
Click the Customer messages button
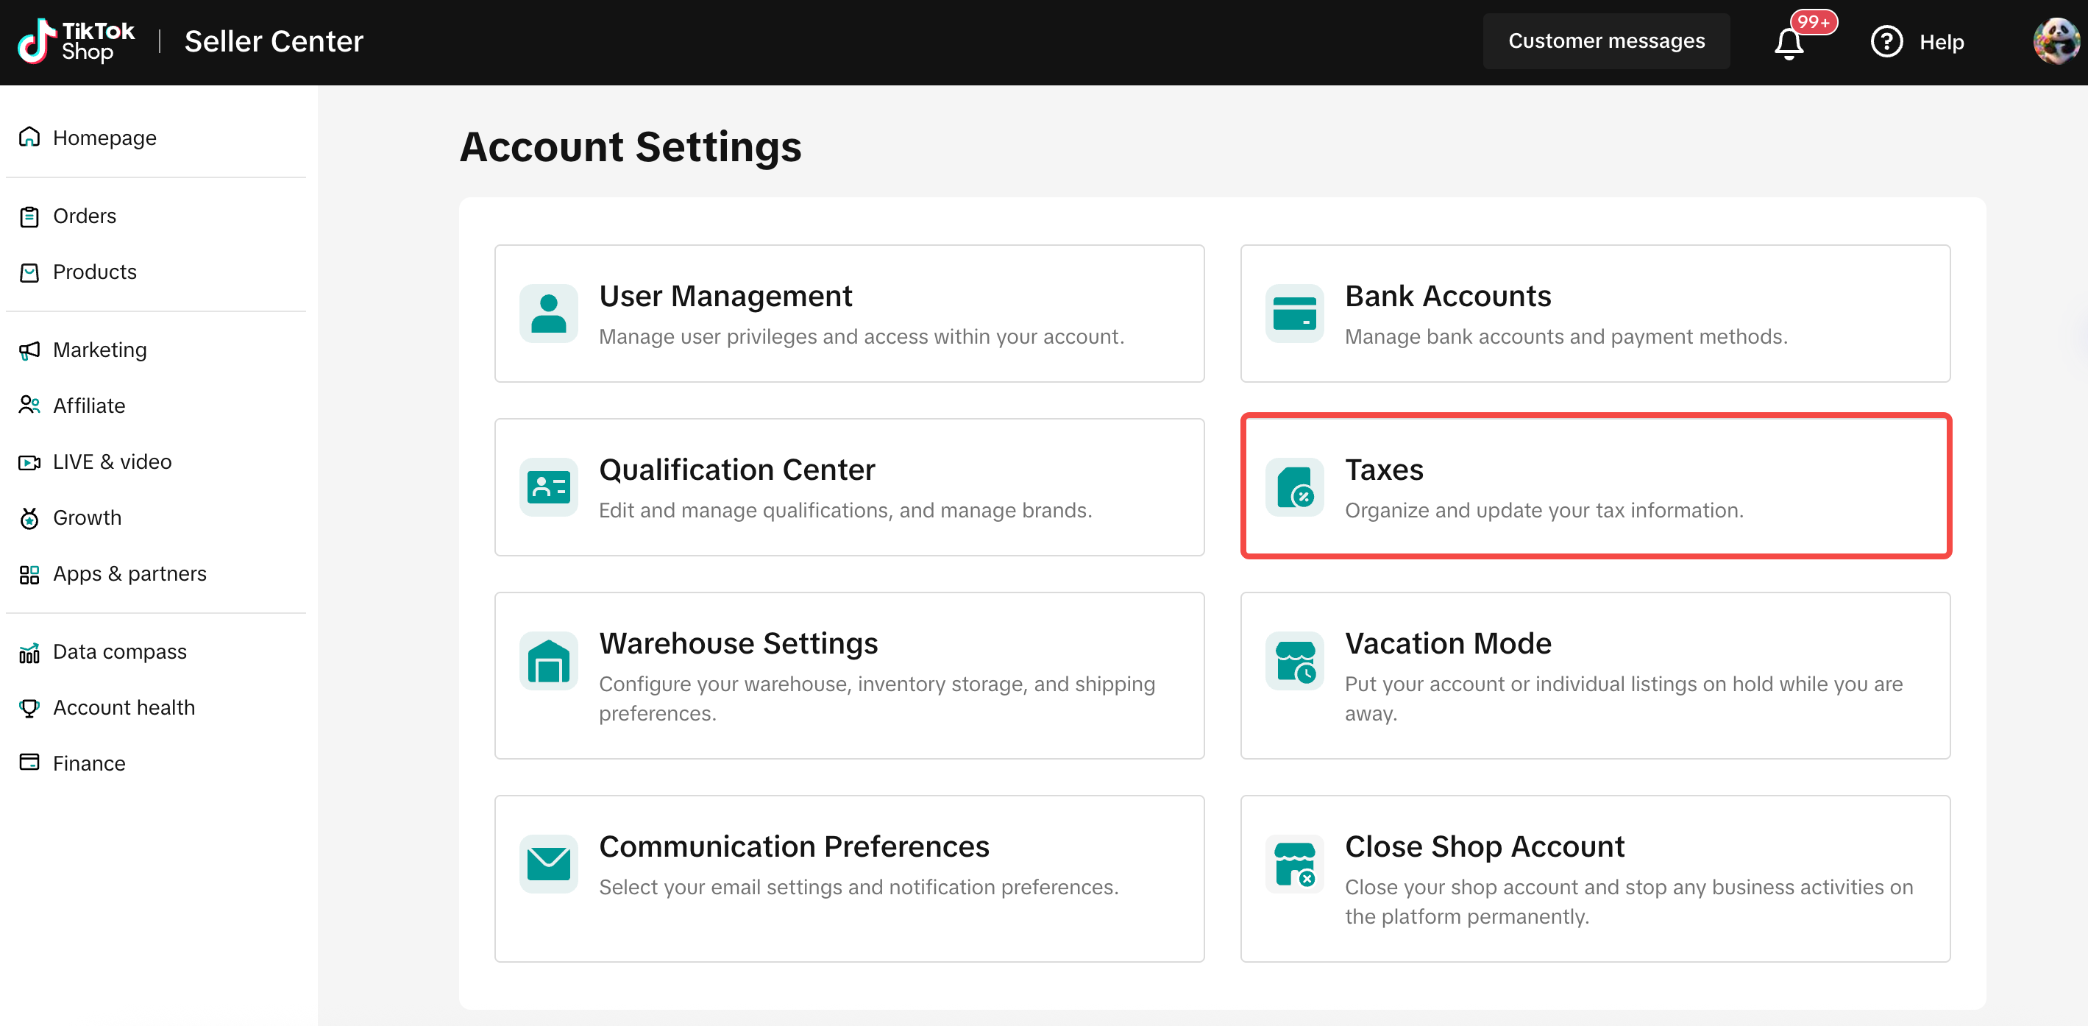(x=1605, y=41)
